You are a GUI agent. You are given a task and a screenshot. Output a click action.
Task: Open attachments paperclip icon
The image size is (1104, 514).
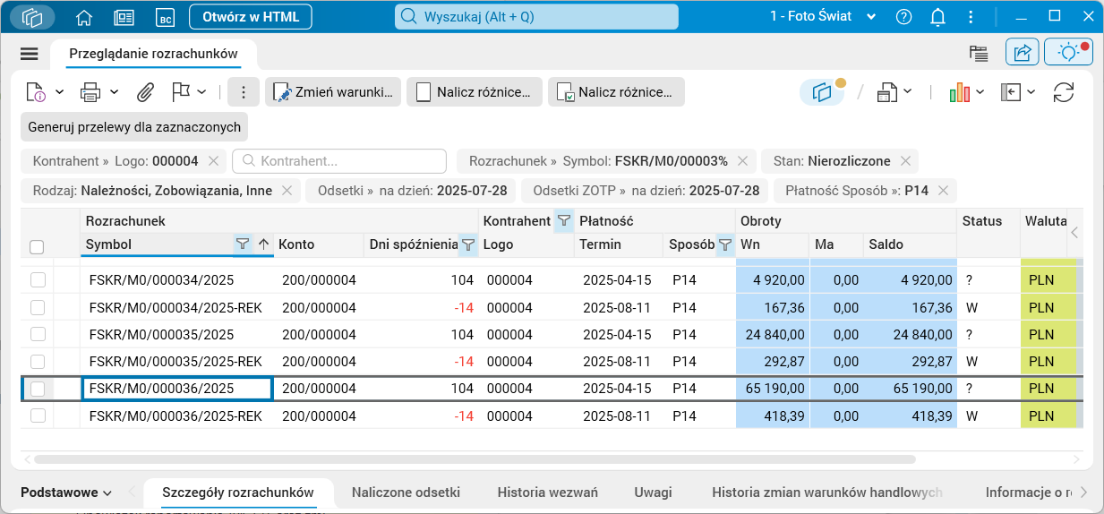tap(146, 91)
